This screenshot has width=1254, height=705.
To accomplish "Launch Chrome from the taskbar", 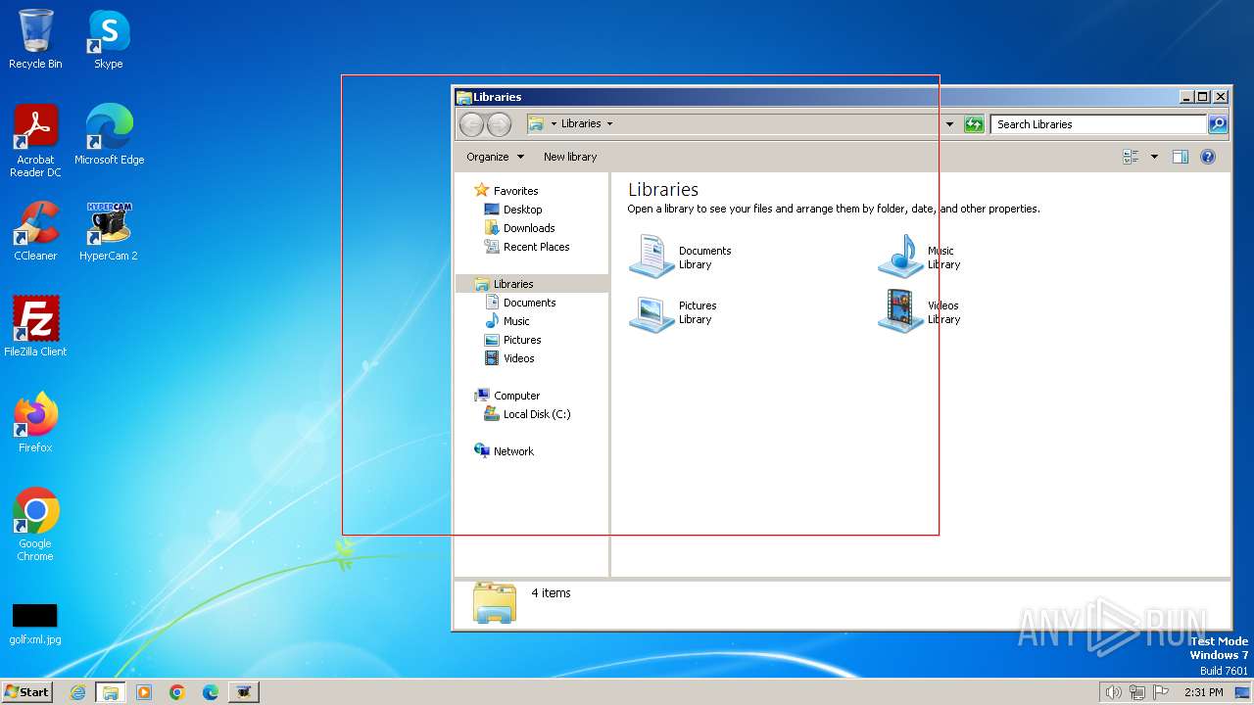I will (177, 692).
